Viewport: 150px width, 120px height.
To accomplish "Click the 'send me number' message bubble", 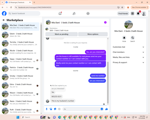I will point(98,76).
